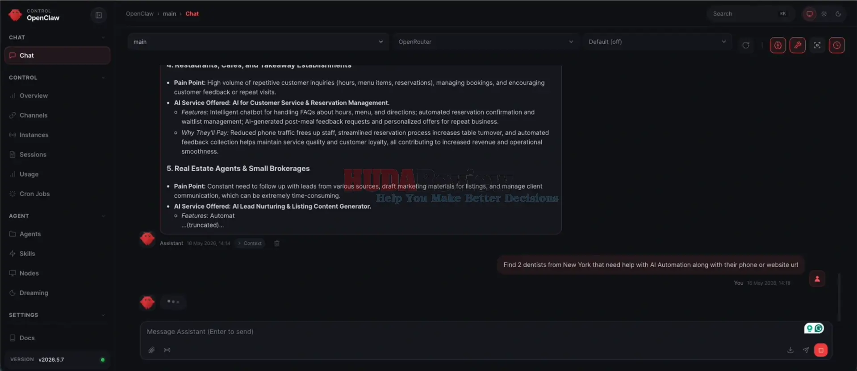Toggle the wrench tool calls button
Image resolution: width=857 pixels, height=371 pixels.
click(798, 45)
